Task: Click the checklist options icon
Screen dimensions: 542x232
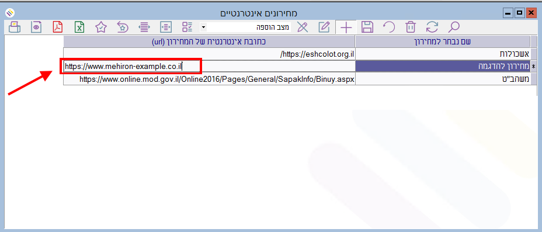Action: click(x=187, y=27)
